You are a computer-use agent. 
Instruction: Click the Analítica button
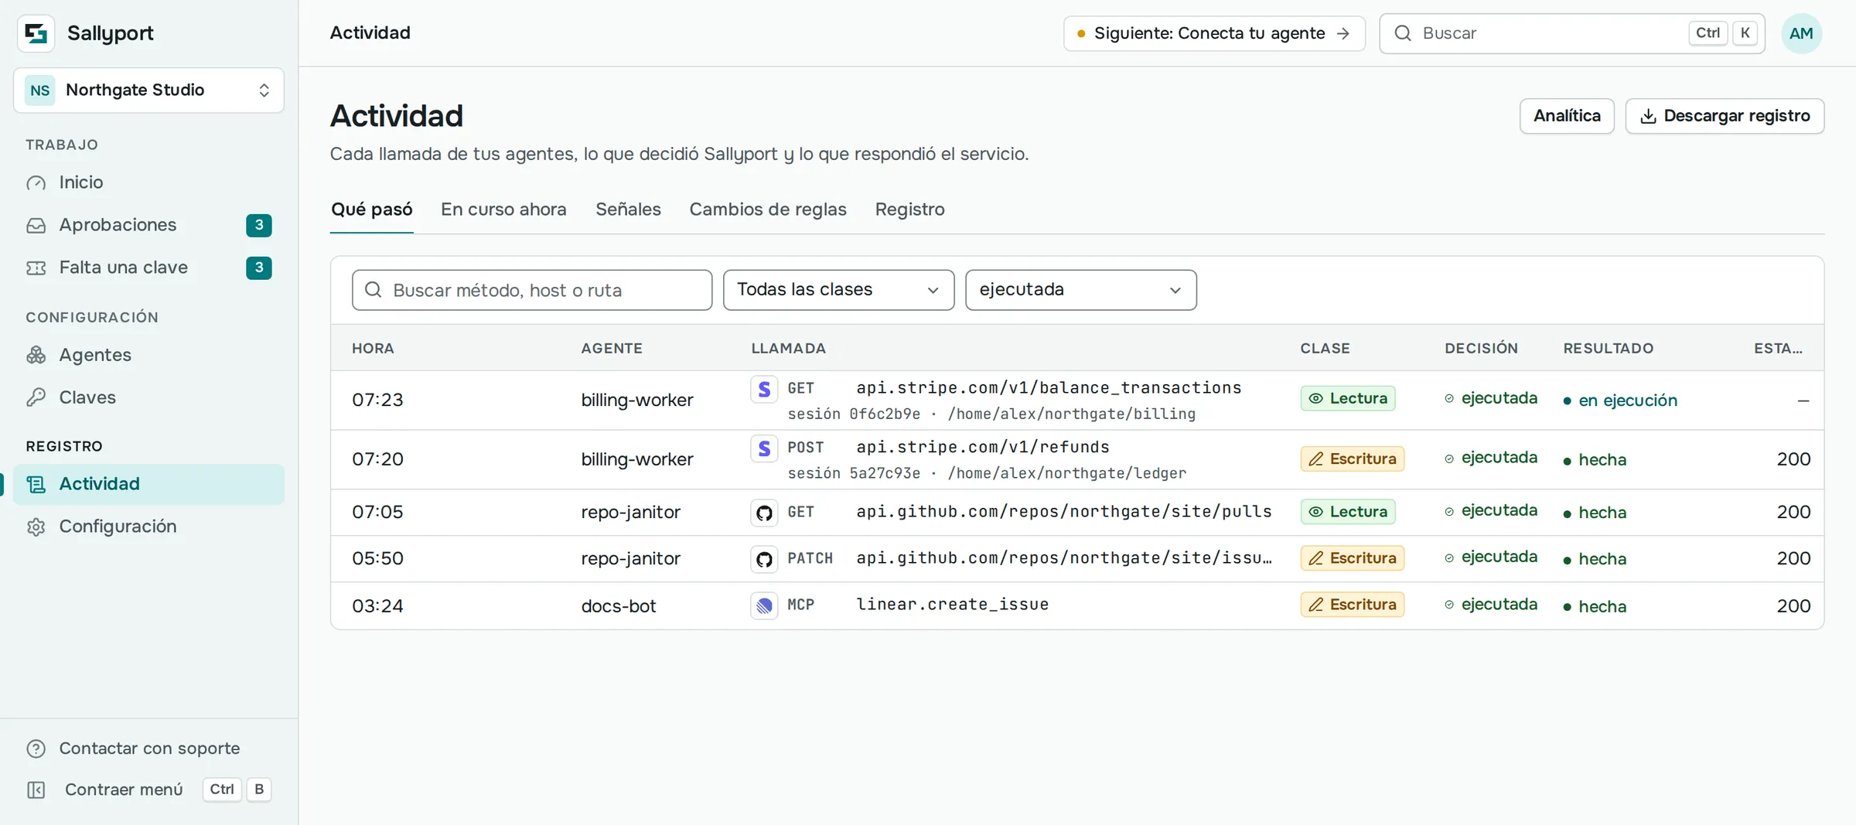(x=1567, y=116)
